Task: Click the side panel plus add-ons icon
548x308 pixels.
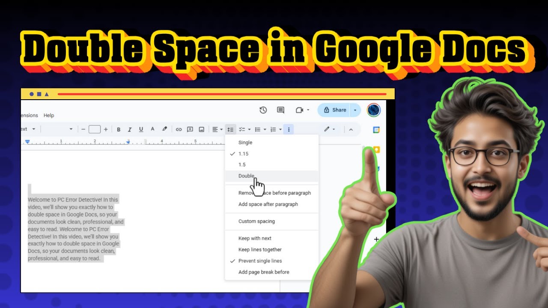Action: [x=376, y=239]
